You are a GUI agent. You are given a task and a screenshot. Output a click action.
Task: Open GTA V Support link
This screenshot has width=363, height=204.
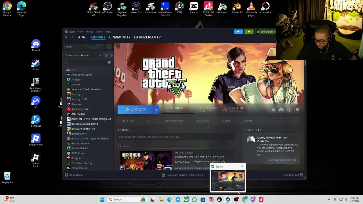coord(247,121)
